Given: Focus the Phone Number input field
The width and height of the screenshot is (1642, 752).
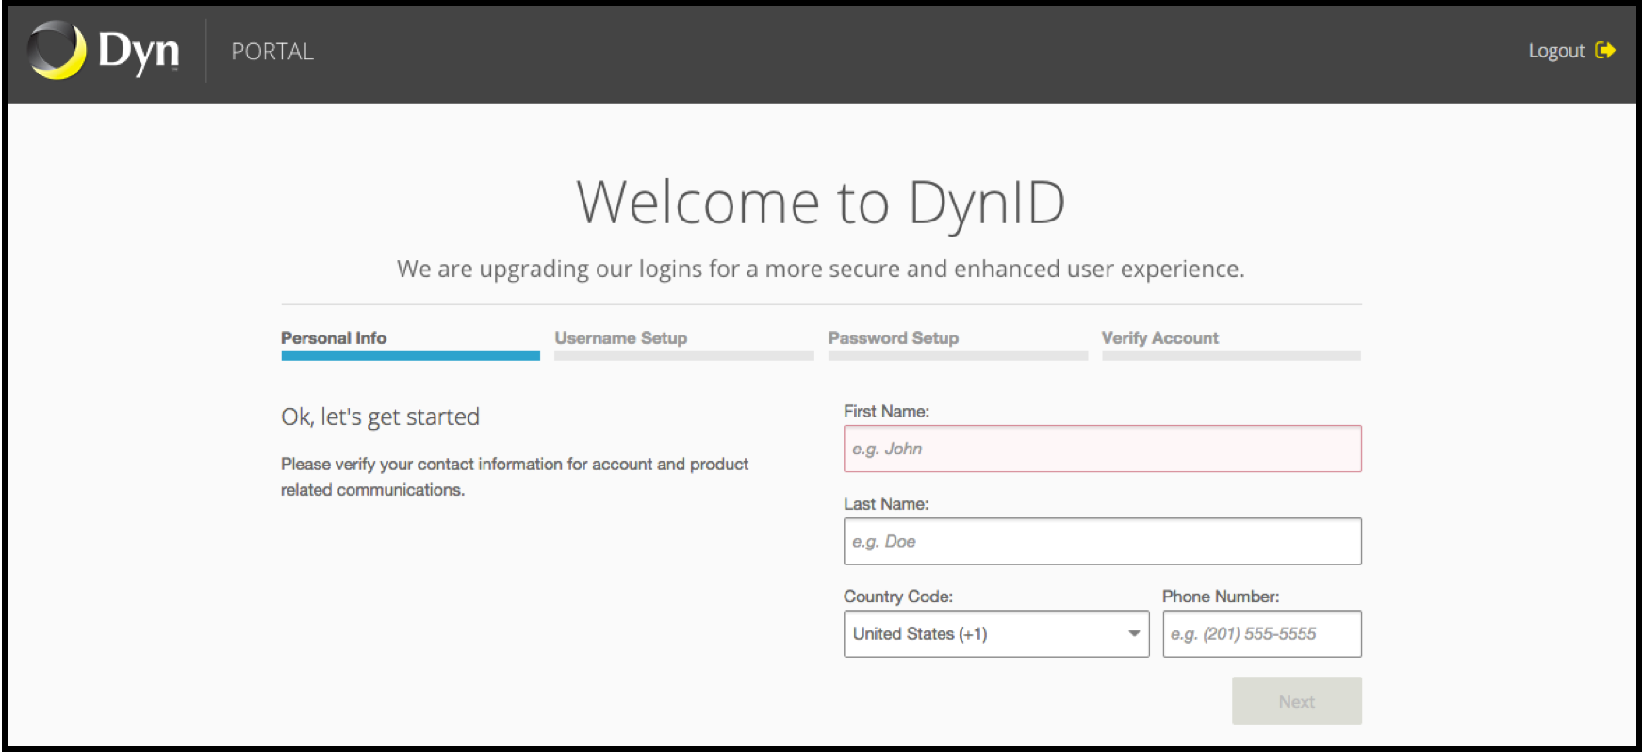Looking at the screenshot, I should (1262, 633).
